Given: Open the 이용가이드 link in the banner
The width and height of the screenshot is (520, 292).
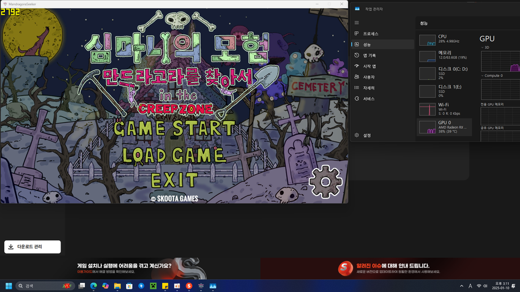Looking at the screenshot, I should (84, 272).
